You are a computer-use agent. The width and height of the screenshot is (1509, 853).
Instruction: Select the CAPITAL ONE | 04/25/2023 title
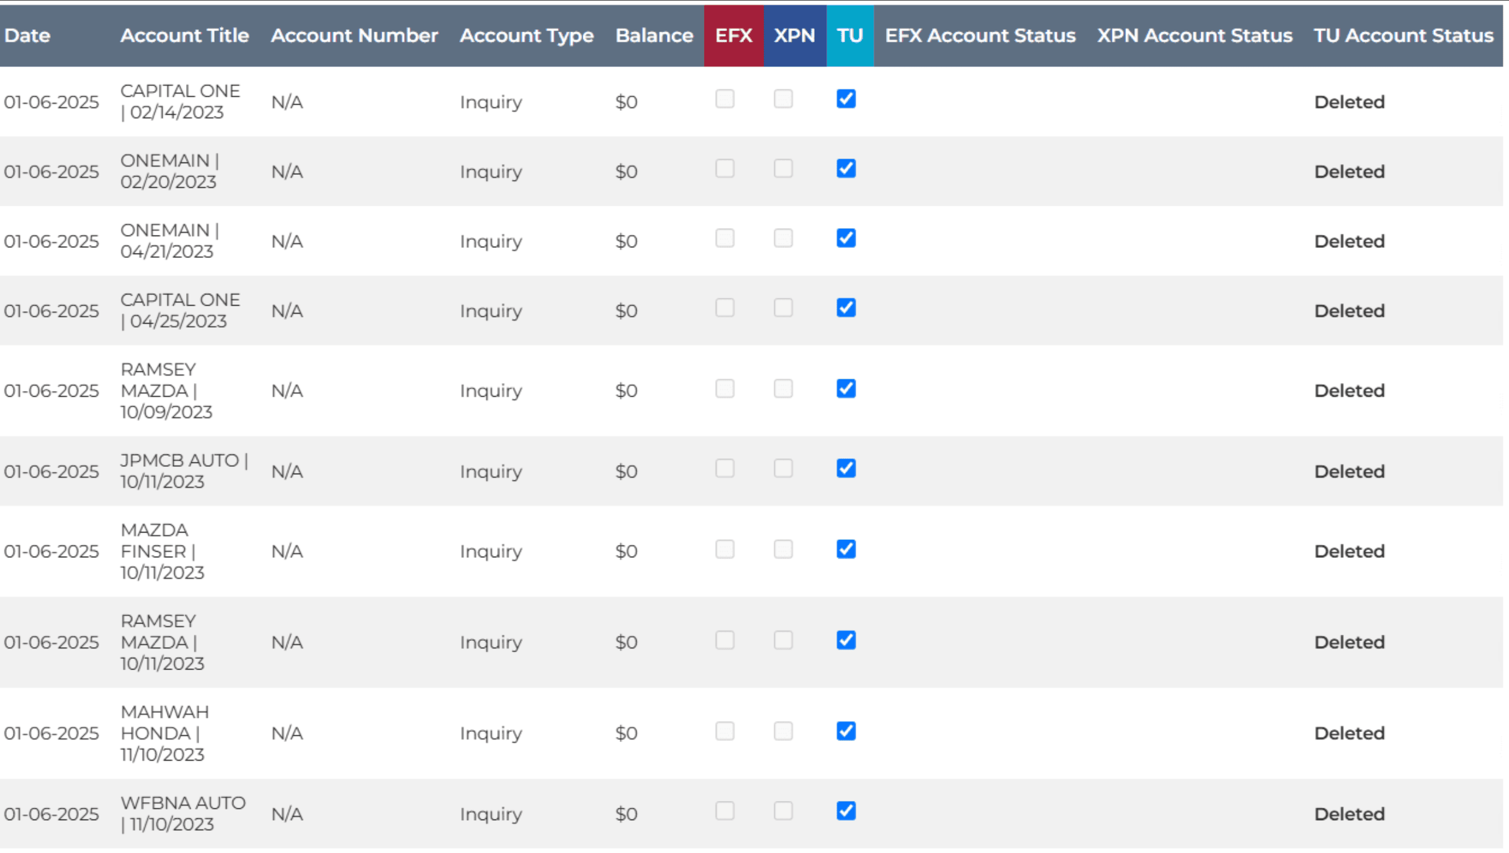(180, 311)
